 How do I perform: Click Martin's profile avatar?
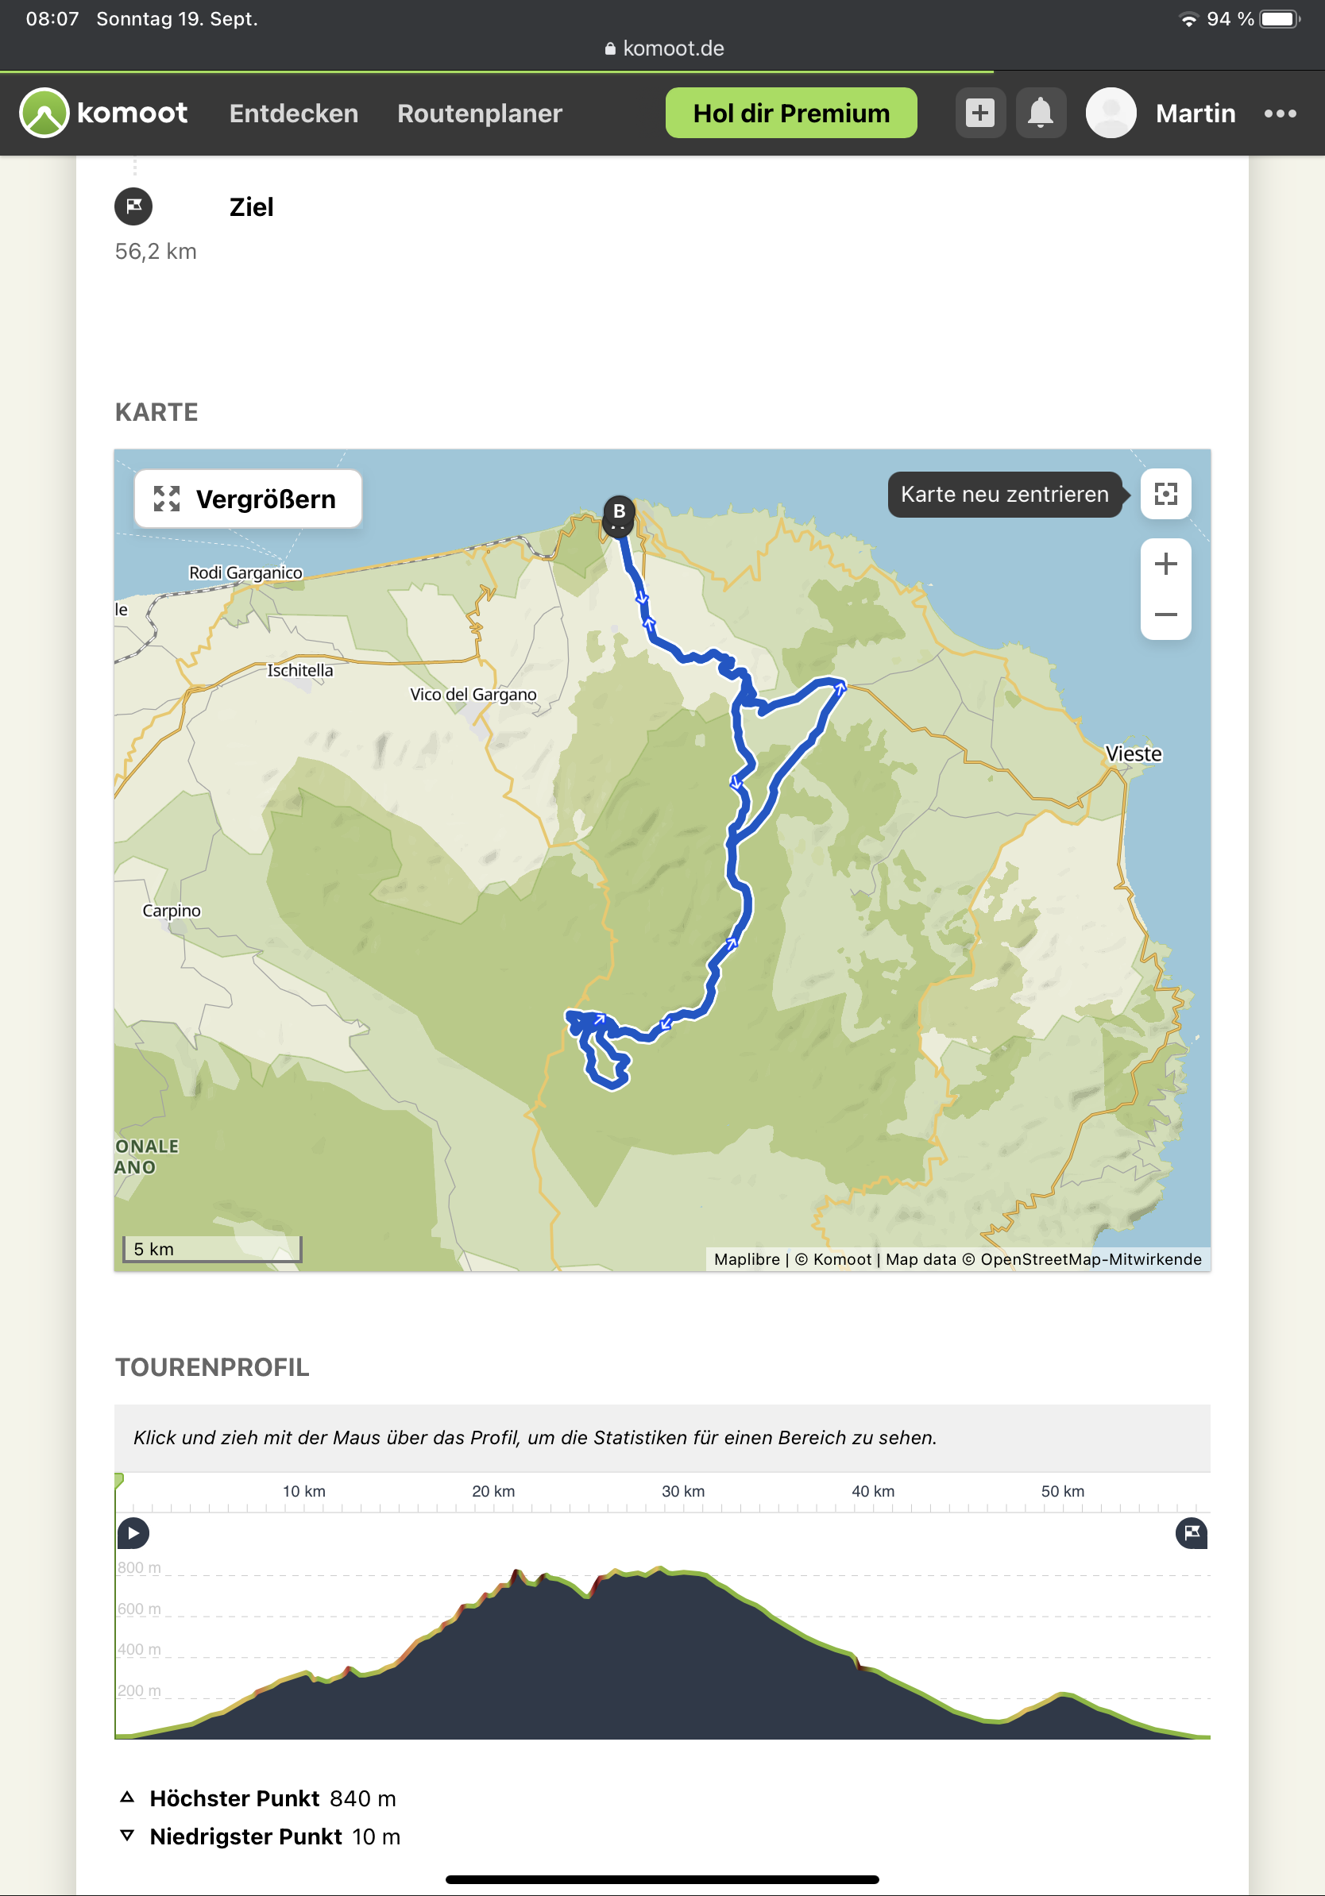point(1111,112)
